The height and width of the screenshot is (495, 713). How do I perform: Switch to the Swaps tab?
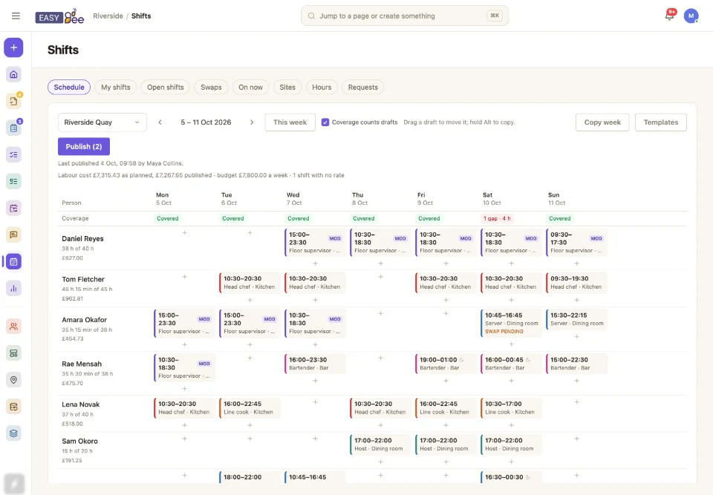[211, 88]
